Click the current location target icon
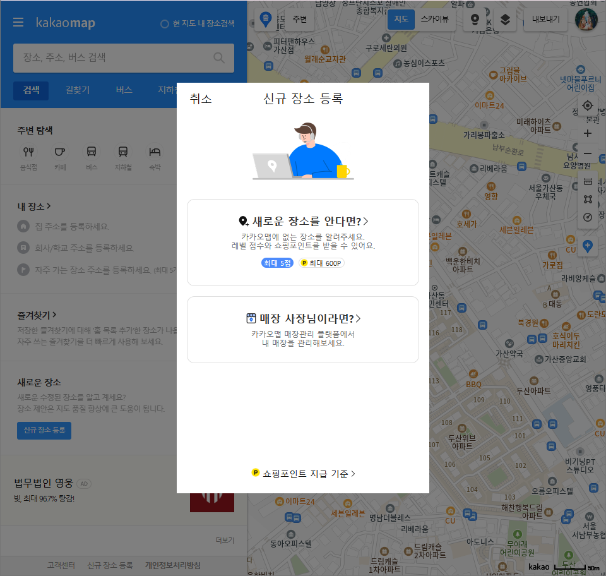 coord(588,105)
